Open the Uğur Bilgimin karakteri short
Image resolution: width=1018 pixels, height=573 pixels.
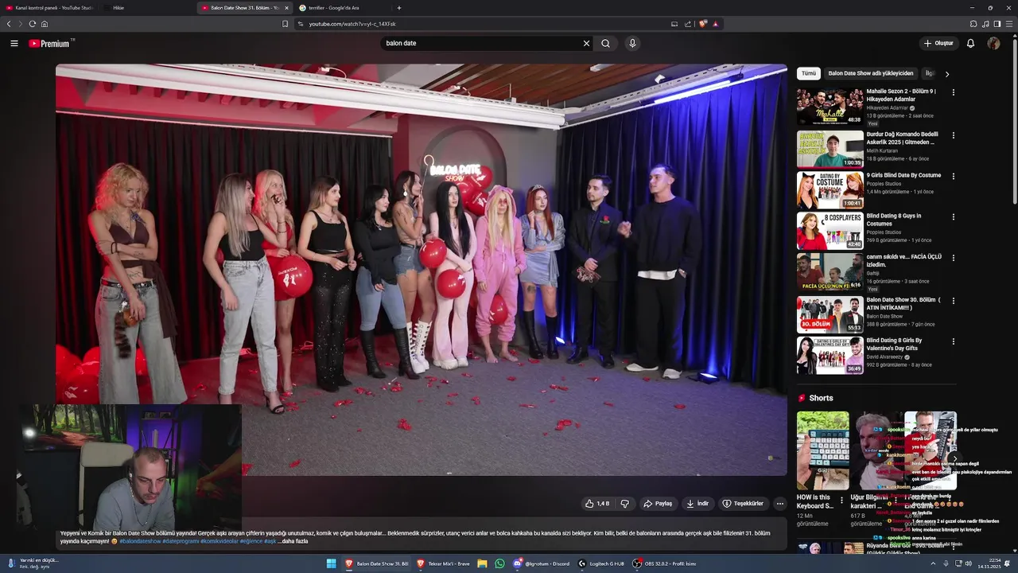tap(876, 450)
